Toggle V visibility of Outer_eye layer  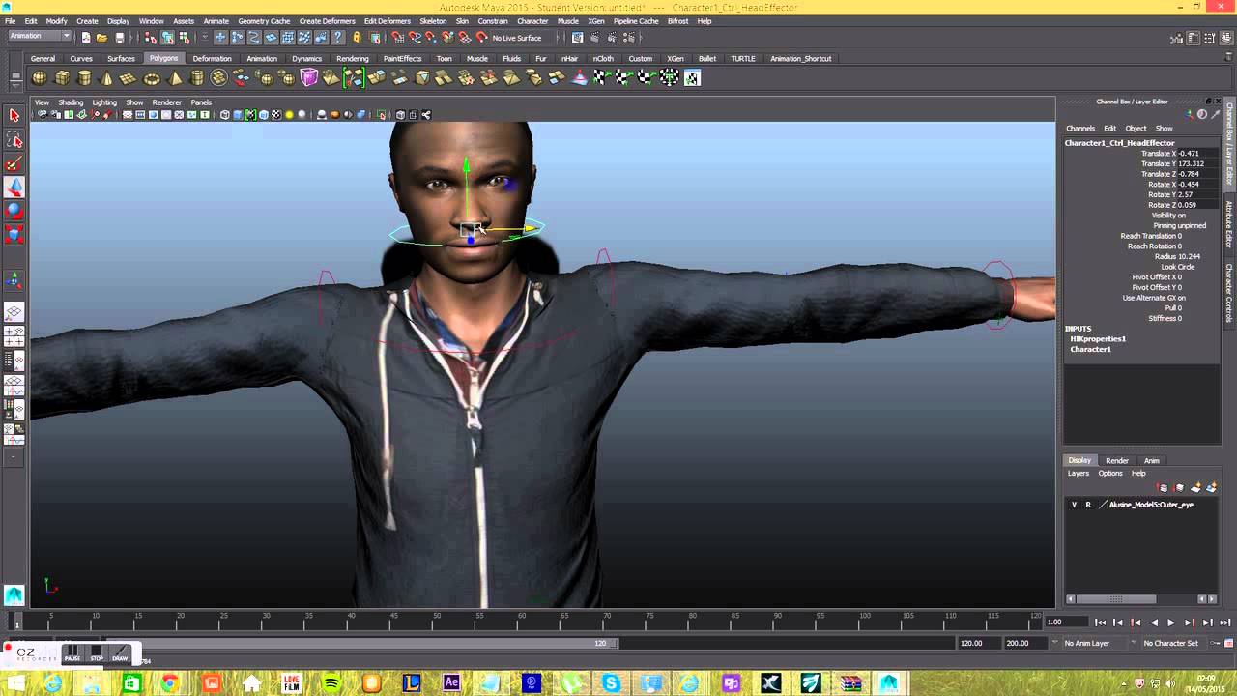tap(1074, 505)
